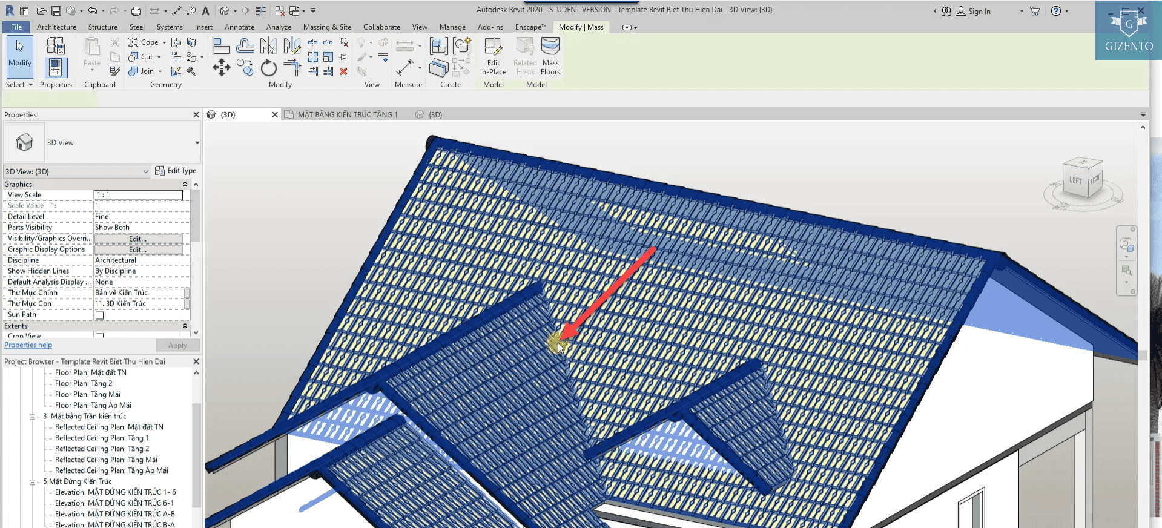Activate the Copy tool in Modify panel
Screen dimensions: 1162x528
pos(245,67)
